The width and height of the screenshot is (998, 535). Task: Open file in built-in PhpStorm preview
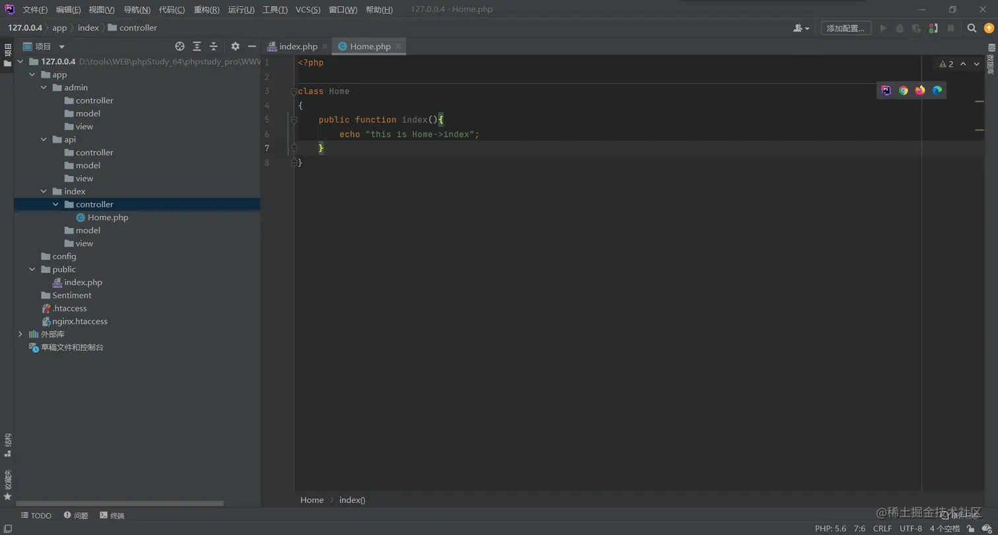pyautogui.click(x=886, y=90)
